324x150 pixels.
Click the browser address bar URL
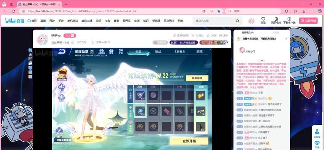(x=82, y=11)
